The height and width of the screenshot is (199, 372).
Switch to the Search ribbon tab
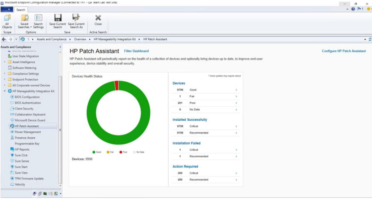click(x=21, y=10)
